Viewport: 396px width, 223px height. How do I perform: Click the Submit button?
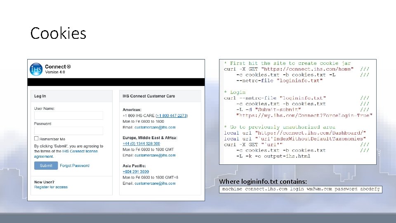[x=46, y=166]
